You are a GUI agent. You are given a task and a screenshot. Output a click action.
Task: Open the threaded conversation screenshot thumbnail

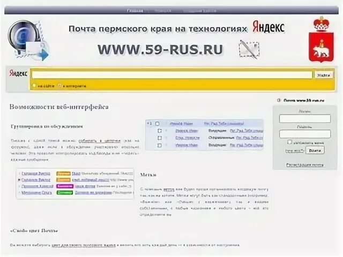click(x=204, y=135)
